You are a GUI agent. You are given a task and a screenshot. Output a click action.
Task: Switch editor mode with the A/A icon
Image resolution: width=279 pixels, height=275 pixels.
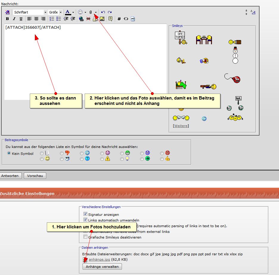253,12
